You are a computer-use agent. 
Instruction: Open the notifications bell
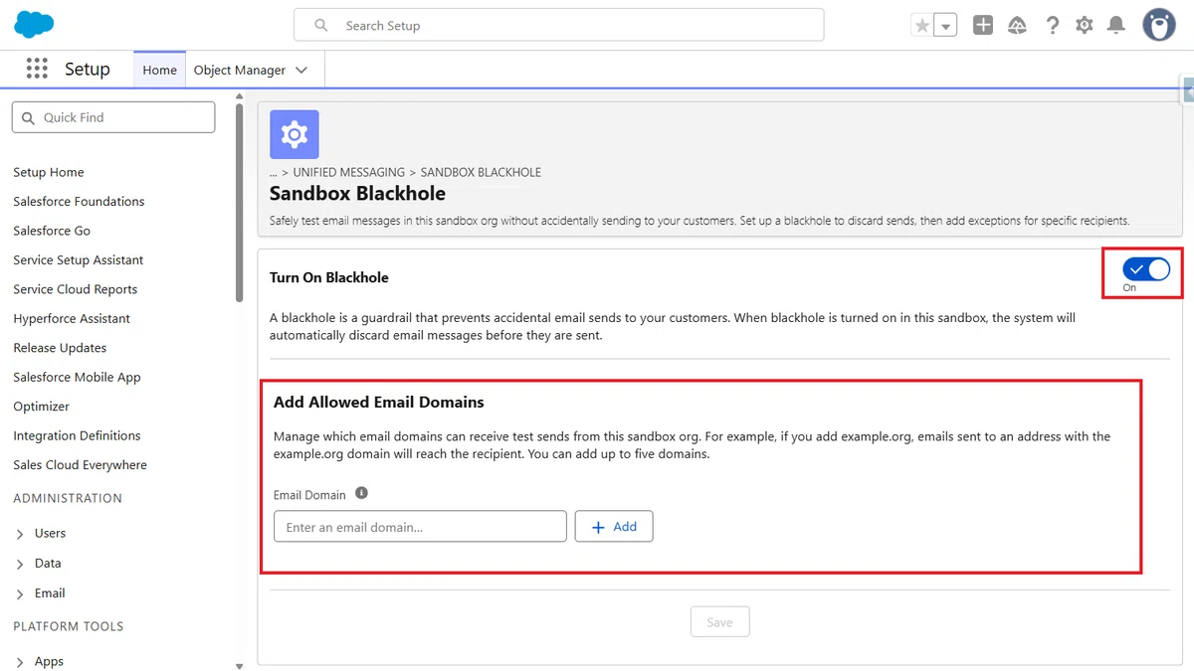1116,26
